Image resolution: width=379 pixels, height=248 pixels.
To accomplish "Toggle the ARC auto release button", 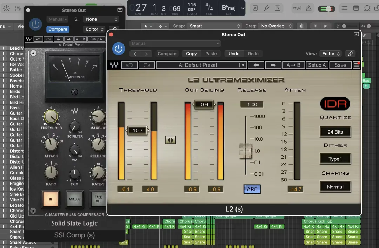I will pos(252,189).
